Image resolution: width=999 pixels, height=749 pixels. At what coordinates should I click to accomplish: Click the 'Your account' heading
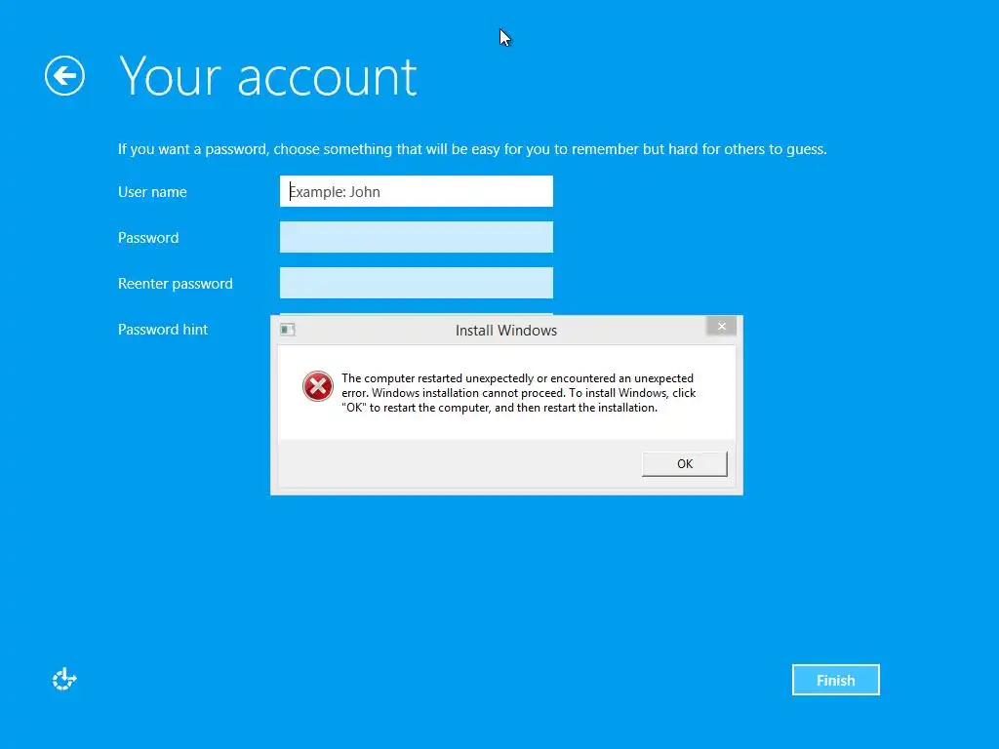click(267, 77)
